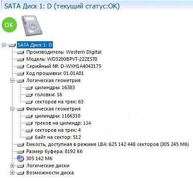Select the Физическая геометрия label
Image resolution: width=193 pixels, height=181 pixels.
[x=53, y=109]
